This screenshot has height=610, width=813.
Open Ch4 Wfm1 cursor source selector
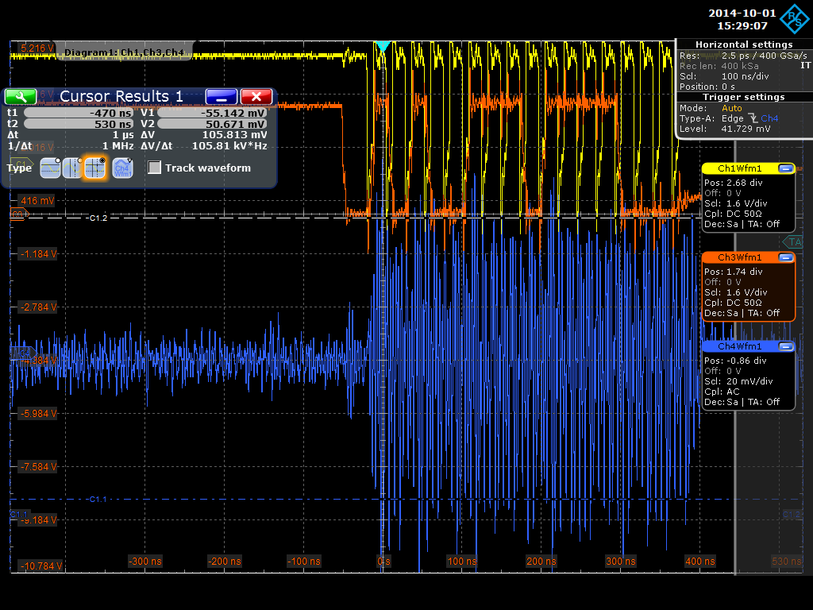pos(122,168)
